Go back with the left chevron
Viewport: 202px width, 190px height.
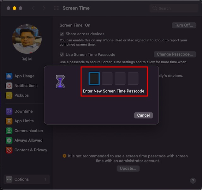point(33,8)
